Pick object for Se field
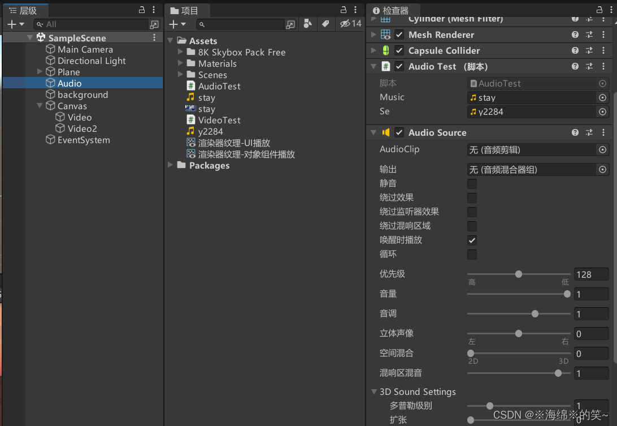The height and width of the screenshot is (426, 617). pyautogui.click(x=602, y=112)
